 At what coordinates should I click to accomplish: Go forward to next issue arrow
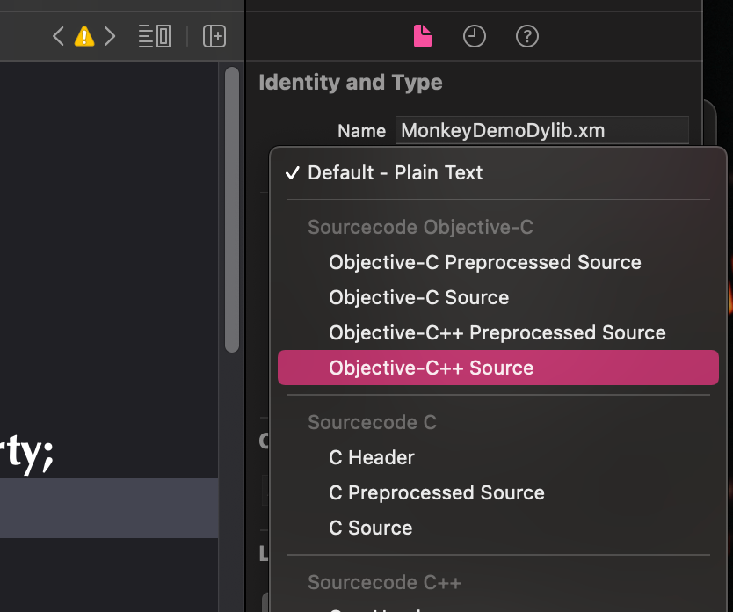tap(110, 36)
